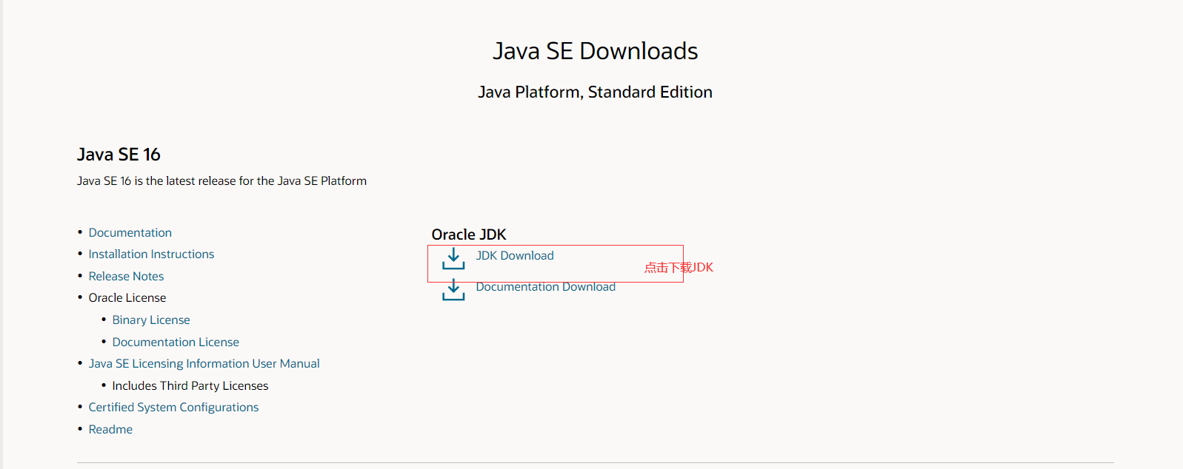The width and height of the screenshot is (1183, 469).
Task: Click the JDK Download arrow icon
Action: click(x=453, y=259)
